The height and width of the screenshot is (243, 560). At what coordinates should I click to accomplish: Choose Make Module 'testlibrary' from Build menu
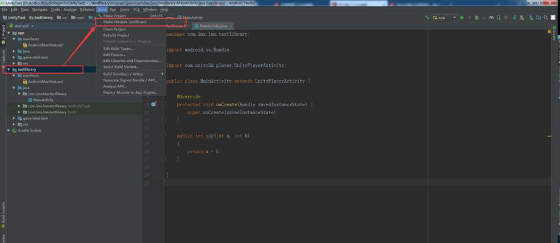click(131, 22)
